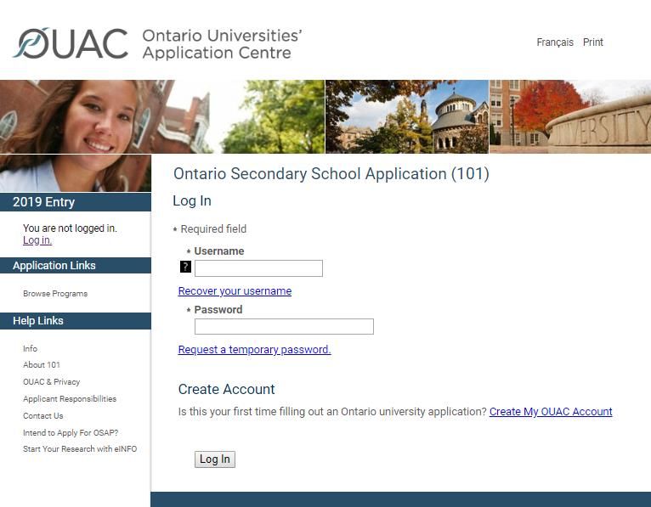Focus the Username input field
Viewport: 651px width, 507px height.
258,268
